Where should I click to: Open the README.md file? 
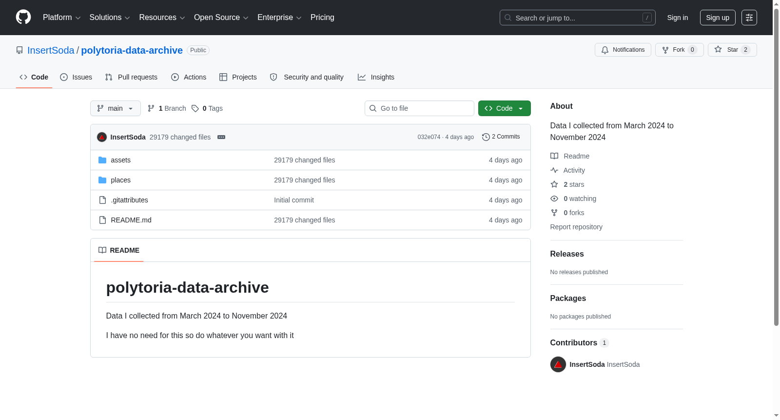(131, 220)
